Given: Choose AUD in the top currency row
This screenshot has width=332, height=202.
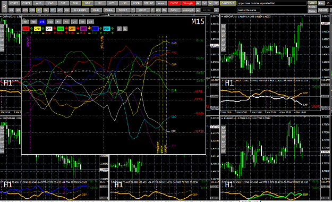Looking at the screenshot, I should [x=39, y=3].
